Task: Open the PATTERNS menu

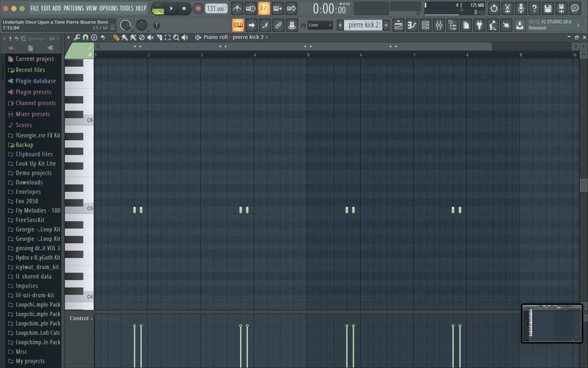Action: tap(73, 8)
